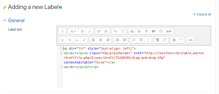This screenshot has height=94, width=219.
Task: Open the equation editor
Action: pos(134,40)
